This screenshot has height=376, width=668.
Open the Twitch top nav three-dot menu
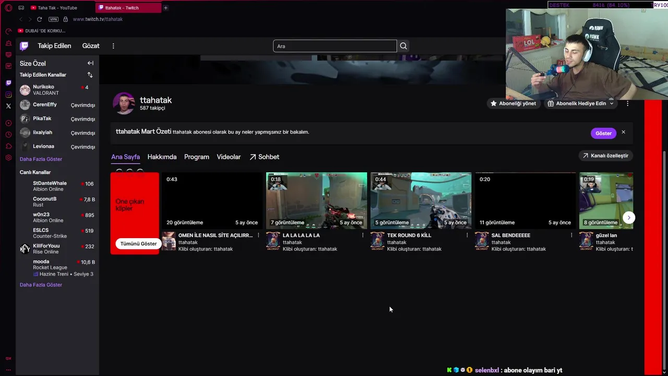click(113, 46)
